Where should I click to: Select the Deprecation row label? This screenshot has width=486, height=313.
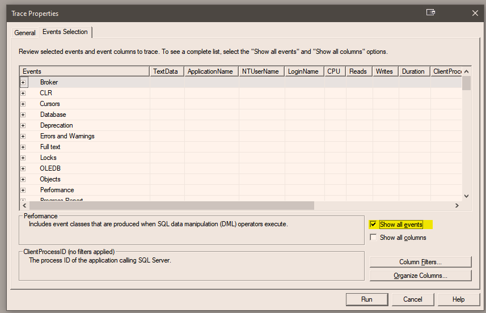click(56, 125)
